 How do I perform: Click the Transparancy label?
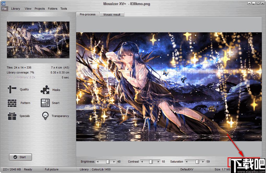[60, 116]
